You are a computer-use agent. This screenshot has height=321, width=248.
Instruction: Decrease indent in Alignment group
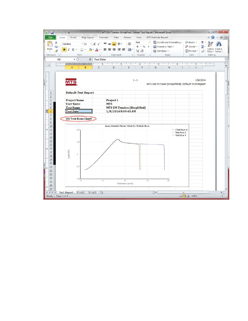coord(119,49)
